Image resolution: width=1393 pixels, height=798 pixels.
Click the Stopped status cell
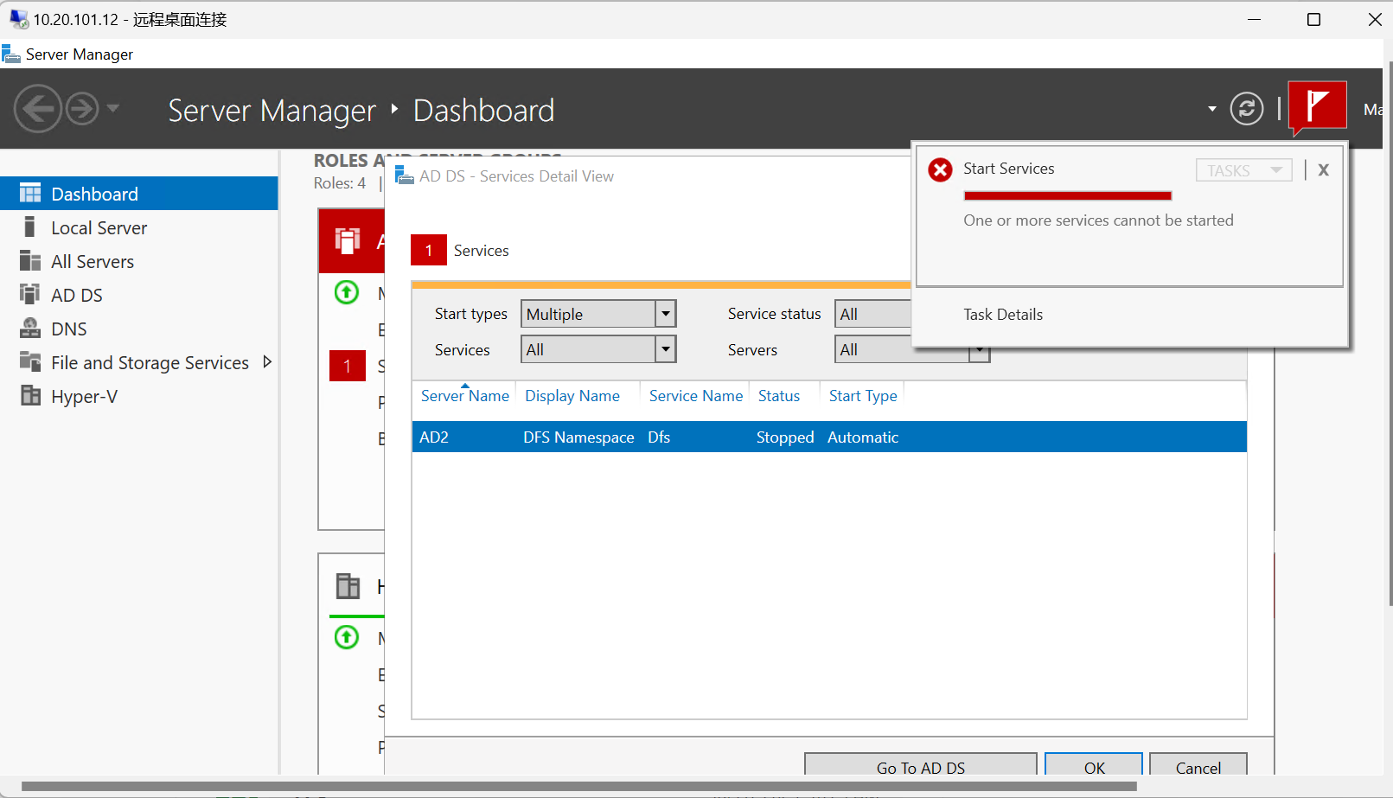pos(785,437)
